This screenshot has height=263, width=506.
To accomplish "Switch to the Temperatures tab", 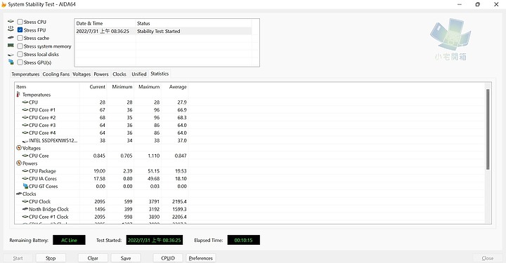I will [25, 74].
